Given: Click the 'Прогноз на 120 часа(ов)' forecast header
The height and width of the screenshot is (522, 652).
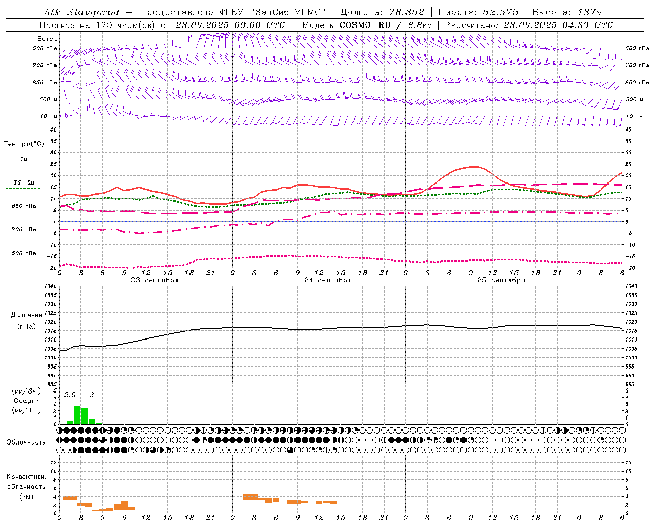Looking at the screenshot, I should [x=98, y=25].
